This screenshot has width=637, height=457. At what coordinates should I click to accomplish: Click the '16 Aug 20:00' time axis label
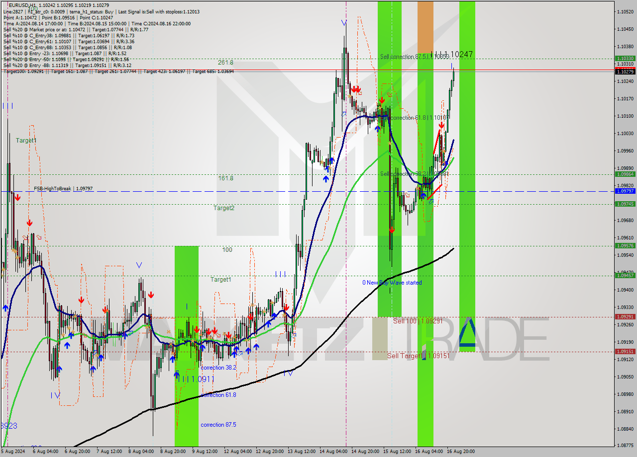[460, 452]
